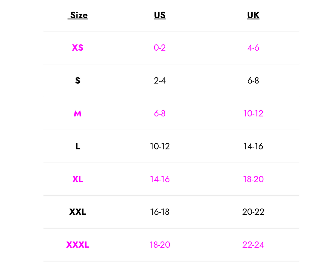Click the UK 4-6 value for XS

(253, 48)
